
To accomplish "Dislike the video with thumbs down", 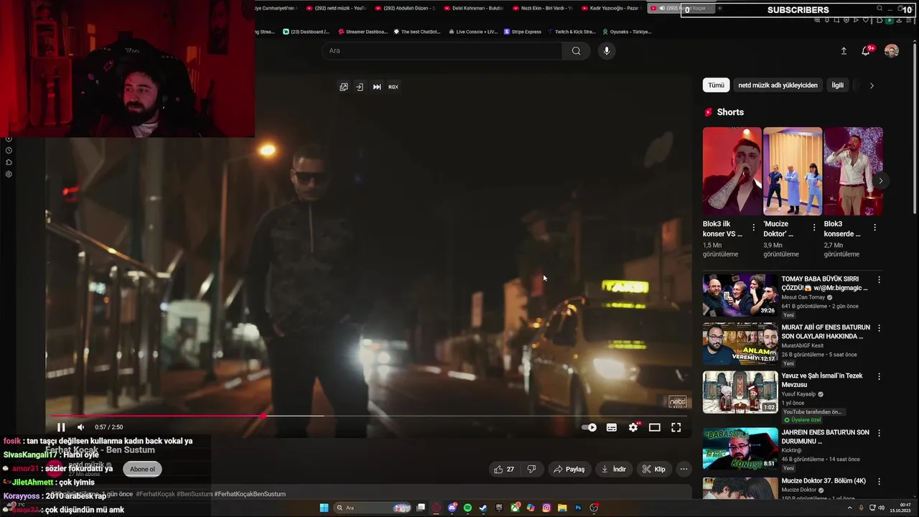I will coord(531,469).
